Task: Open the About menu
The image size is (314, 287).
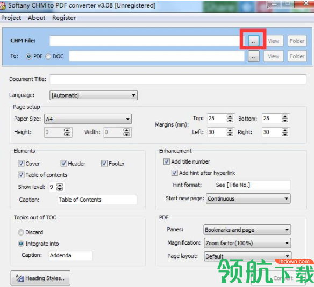Action: [37, 18]
